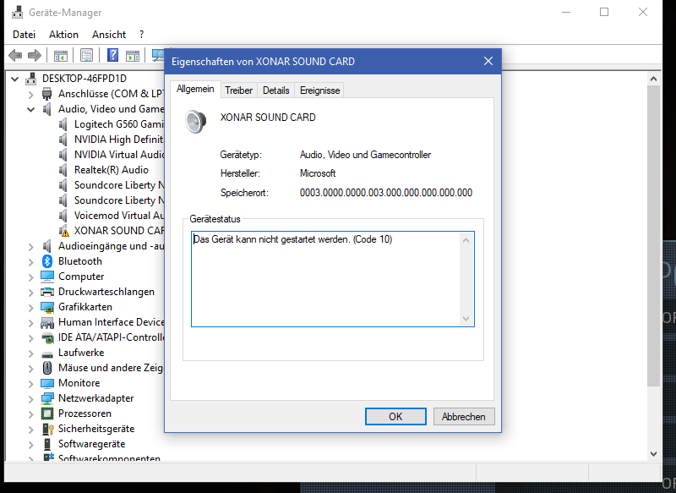The image size is (676, 493).
Task: Expand the Druckwarteschlangen category
Action: 30,292
